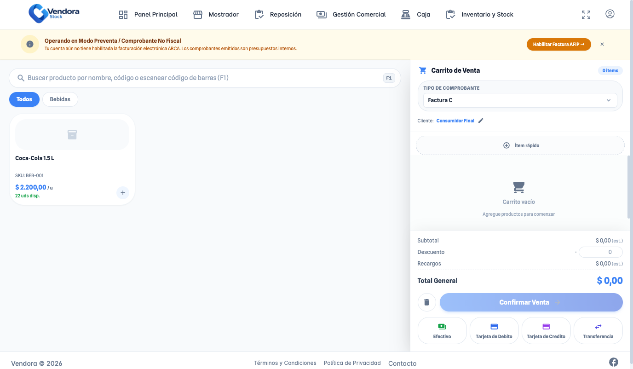Select Tarjeta de Debito payment method
This screenshot has width=633, height=369.
(494, 331)
